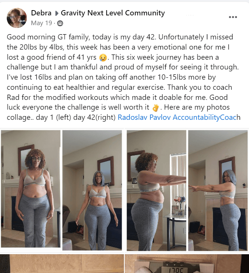
Task: Open the Gravity Next Level Community group link
Action: coord(113,13)
